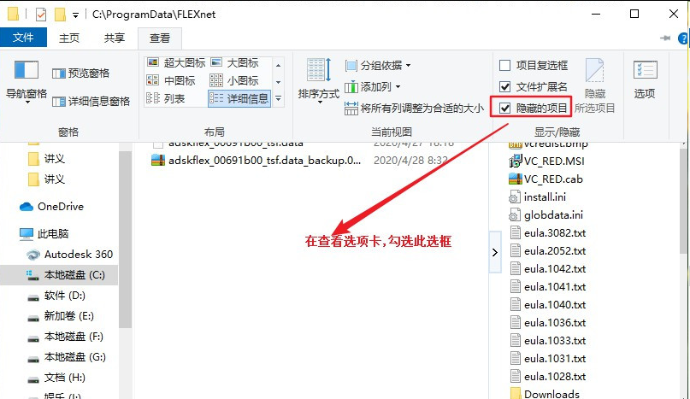
Task: Click the right file list scrollbar
Action: (685, 199)
